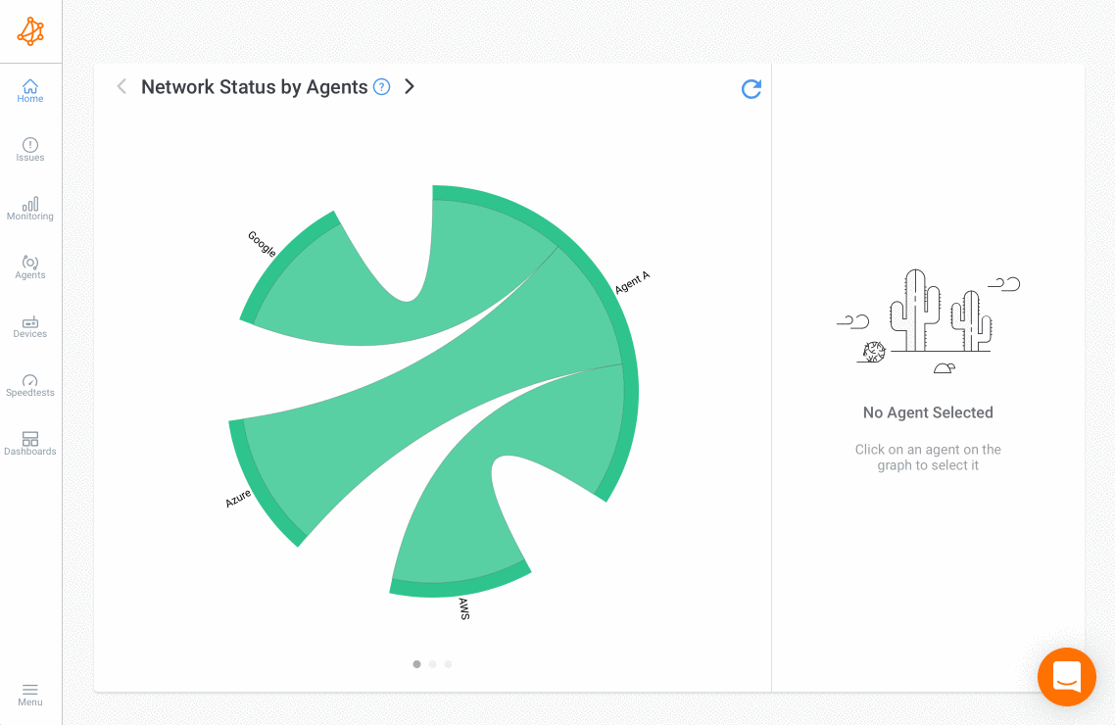Open the Home page in sidebar
This screenshot has height=725, width=1115.
(x=30, y=91)
